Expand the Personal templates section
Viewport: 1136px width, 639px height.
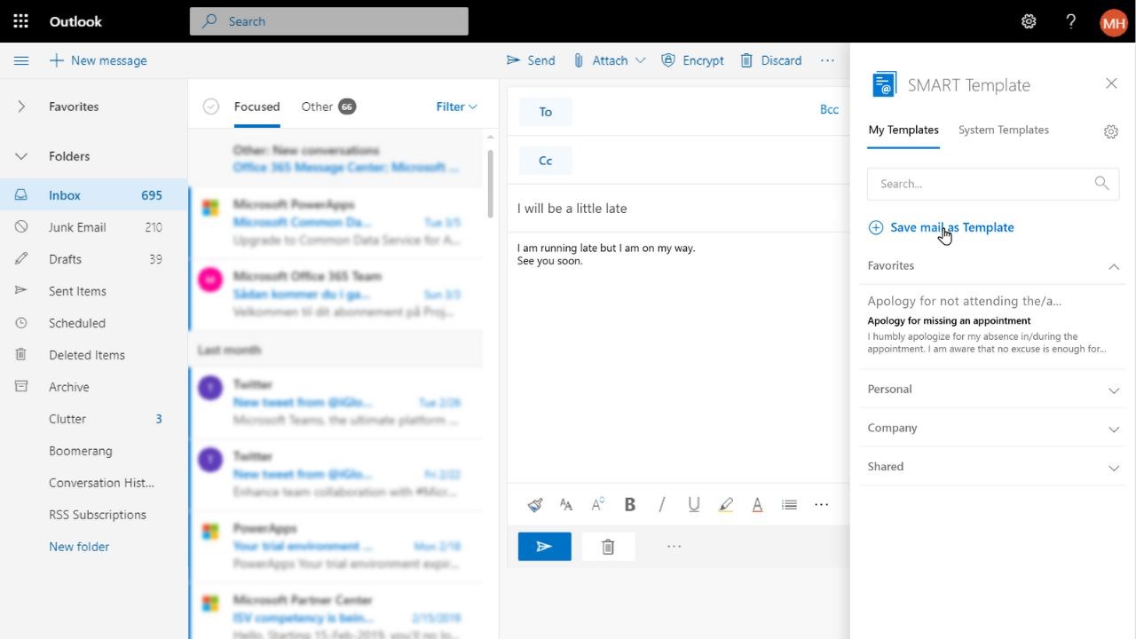pyautogui.click(x=1113, y=390)
